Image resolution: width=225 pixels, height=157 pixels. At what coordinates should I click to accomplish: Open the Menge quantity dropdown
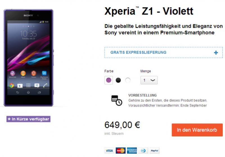tap(149, 80)
